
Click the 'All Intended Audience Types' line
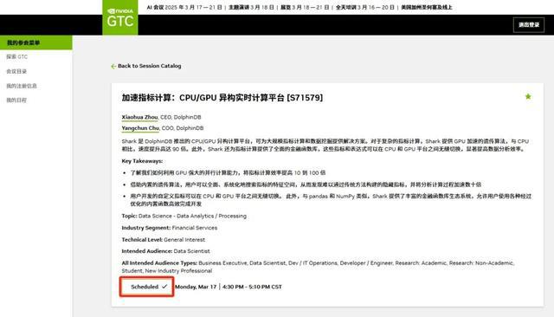tap(318, 267)
